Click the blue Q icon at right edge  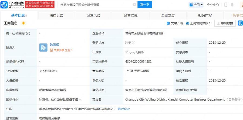(240, 23)
